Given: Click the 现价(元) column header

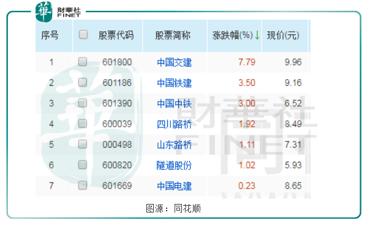Looking at the screenshot, I should [283, 36].
